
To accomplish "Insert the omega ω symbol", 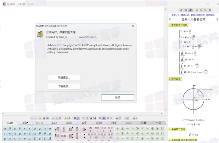I will [x=30, y=138].
